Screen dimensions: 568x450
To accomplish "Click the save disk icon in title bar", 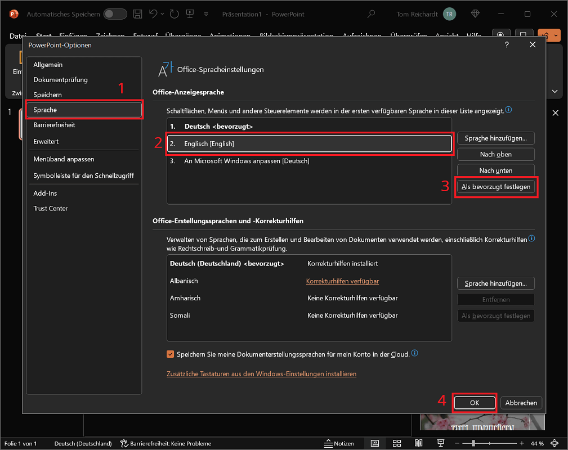I will tap(137, 14).
